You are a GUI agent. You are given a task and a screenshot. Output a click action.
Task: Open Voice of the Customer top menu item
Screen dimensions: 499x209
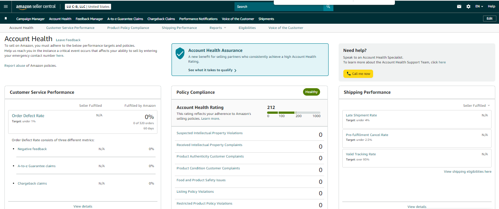(238, 19)
